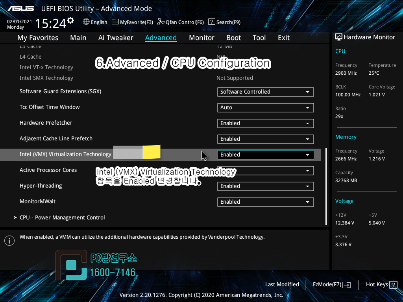This screenshot has width=403, height=302.
Task: Click the BCLK 100.00 MHz value
Action: point(348,95)
